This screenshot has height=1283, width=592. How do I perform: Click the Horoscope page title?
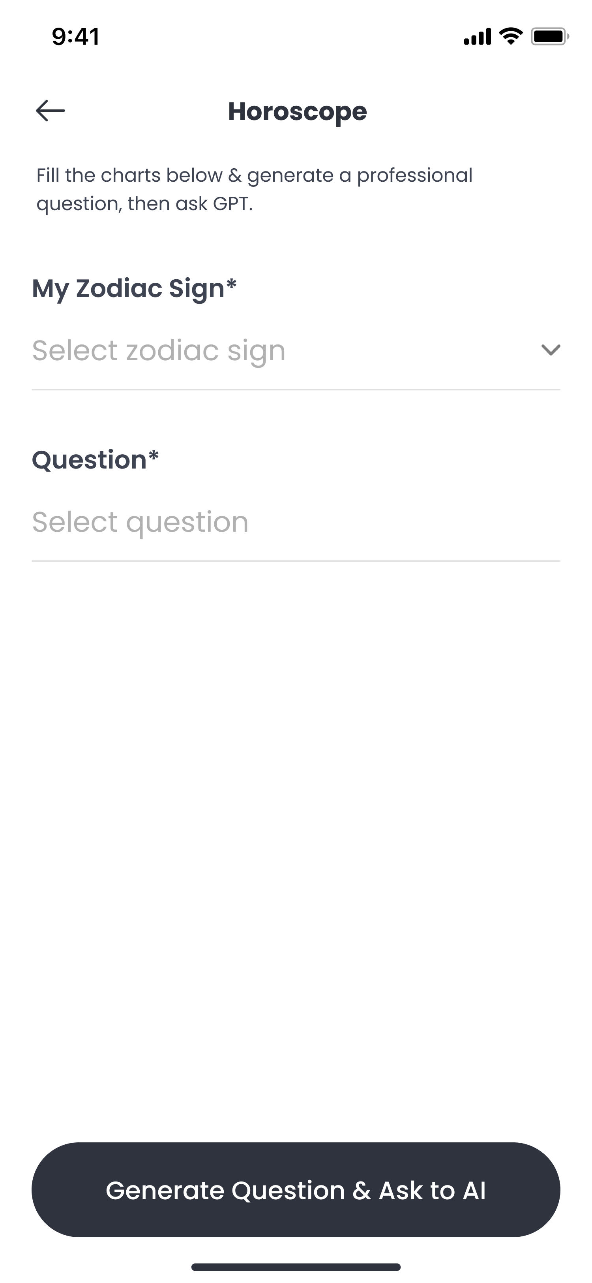point(298,111)
